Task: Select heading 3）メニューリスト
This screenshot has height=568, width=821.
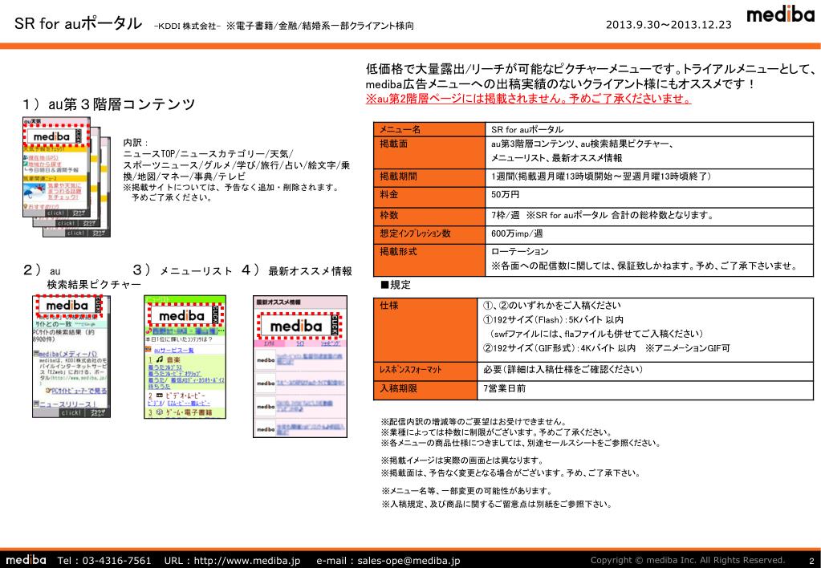Action: (x=182, y=270)
